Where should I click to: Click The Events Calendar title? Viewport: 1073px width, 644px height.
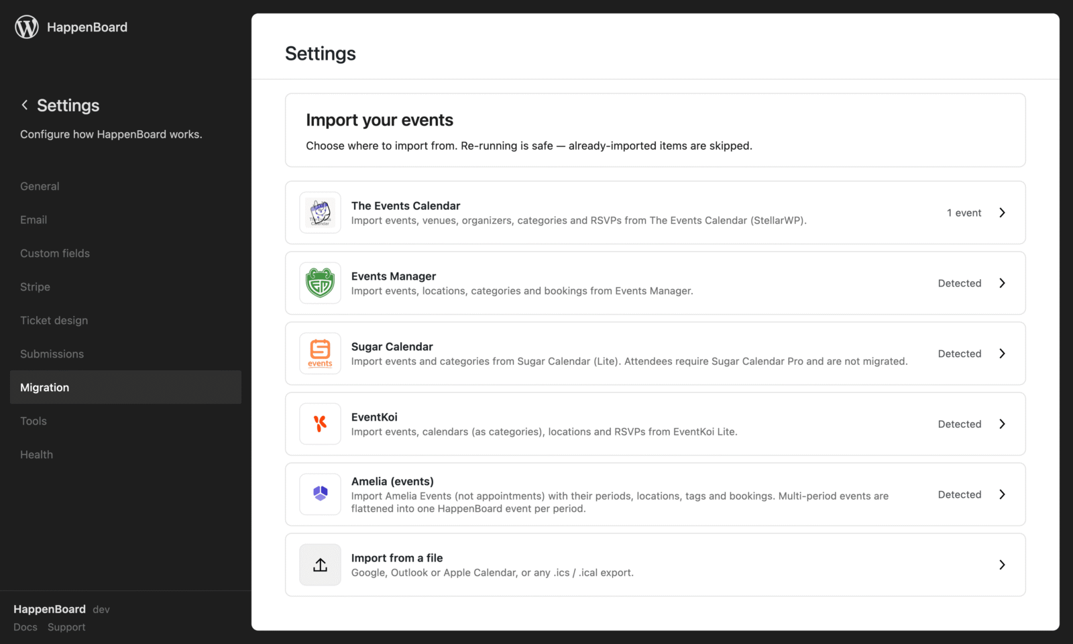(x=406, y=206)
